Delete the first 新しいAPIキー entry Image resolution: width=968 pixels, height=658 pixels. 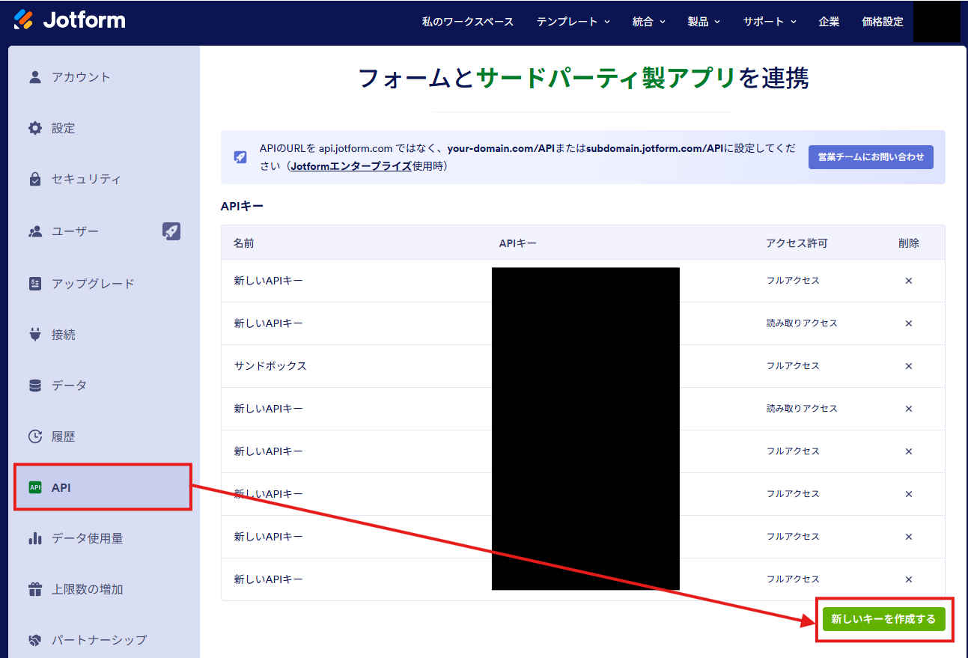(908, 281)
